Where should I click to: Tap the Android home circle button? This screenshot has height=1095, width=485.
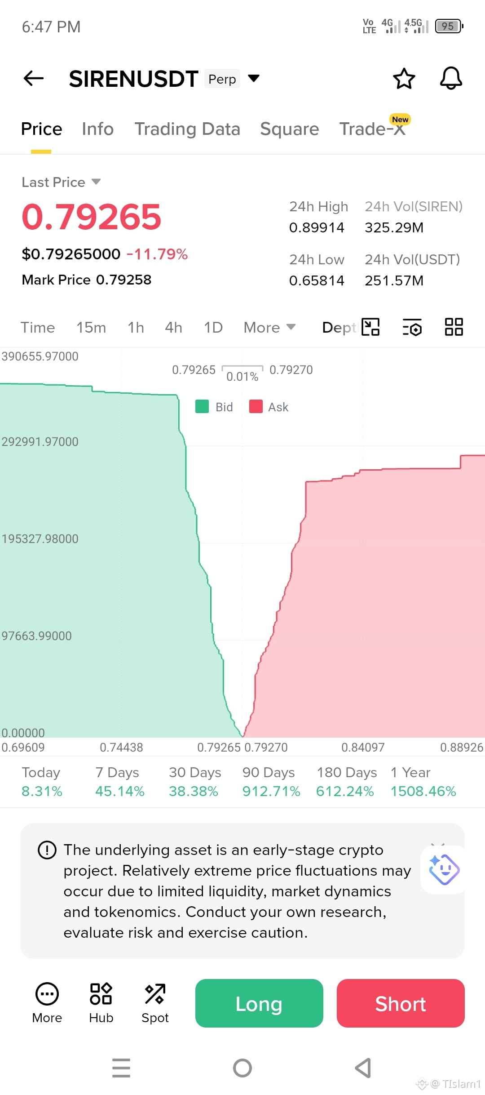click(242, 1068)
